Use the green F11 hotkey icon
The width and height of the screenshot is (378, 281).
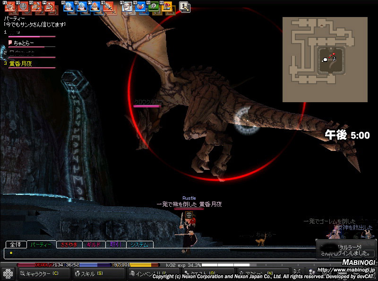[x=154, y=7]
